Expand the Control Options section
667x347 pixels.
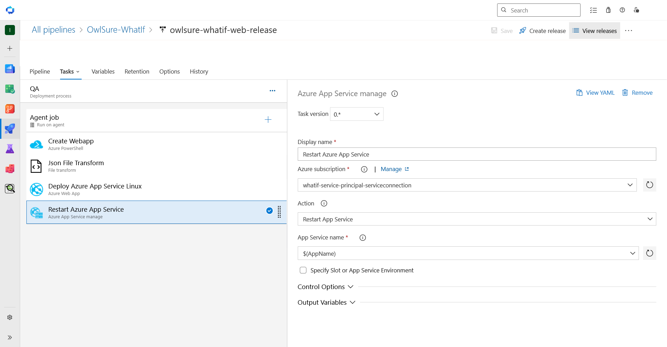click(326, 287)
